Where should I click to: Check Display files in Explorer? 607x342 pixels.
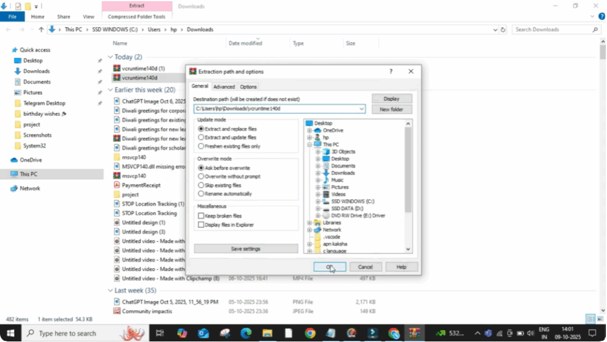pyautogui.click(x=200, y=224)
